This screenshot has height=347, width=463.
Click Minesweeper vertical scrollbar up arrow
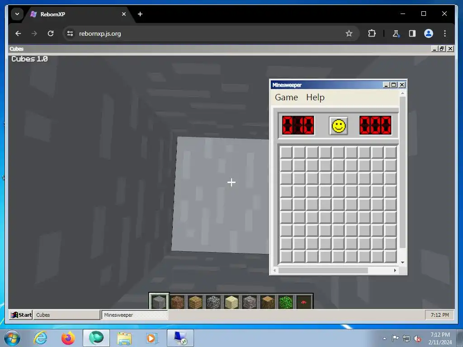click(x=402, y=93)
